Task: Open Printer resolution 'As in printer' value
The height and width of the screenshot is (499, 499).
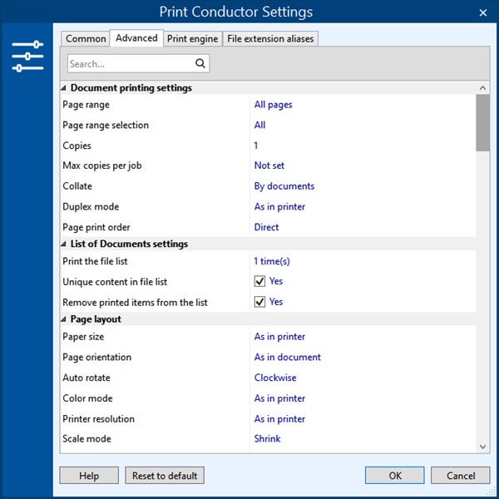Action: pos(279,419)
